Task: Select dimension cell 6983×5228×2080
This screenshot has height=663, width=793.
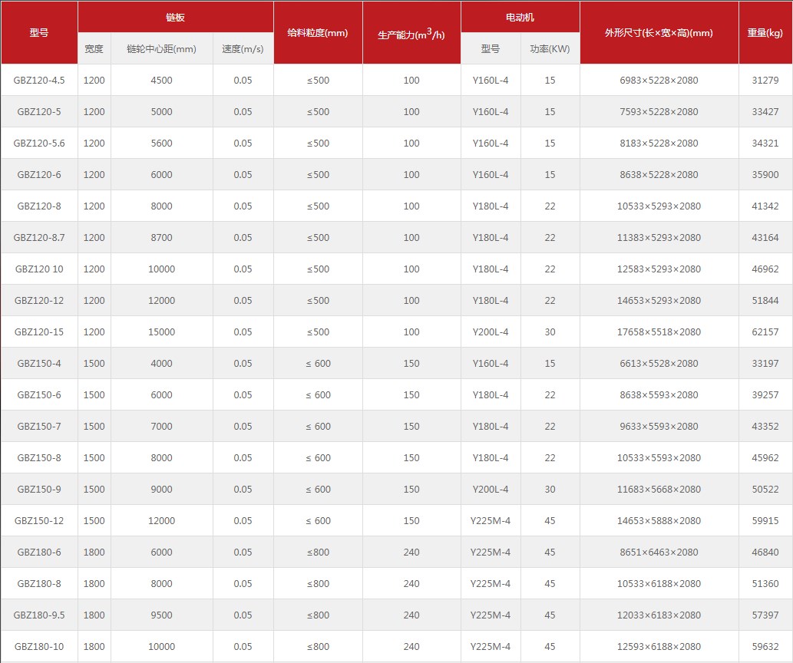Action: pyautogui.click(x=659, y=81)
